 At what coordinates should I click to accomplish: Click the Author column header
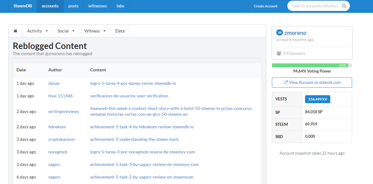tap(55, 70)
